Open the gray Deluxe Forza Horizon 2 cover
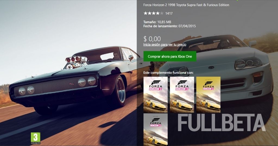 [156, 129]
